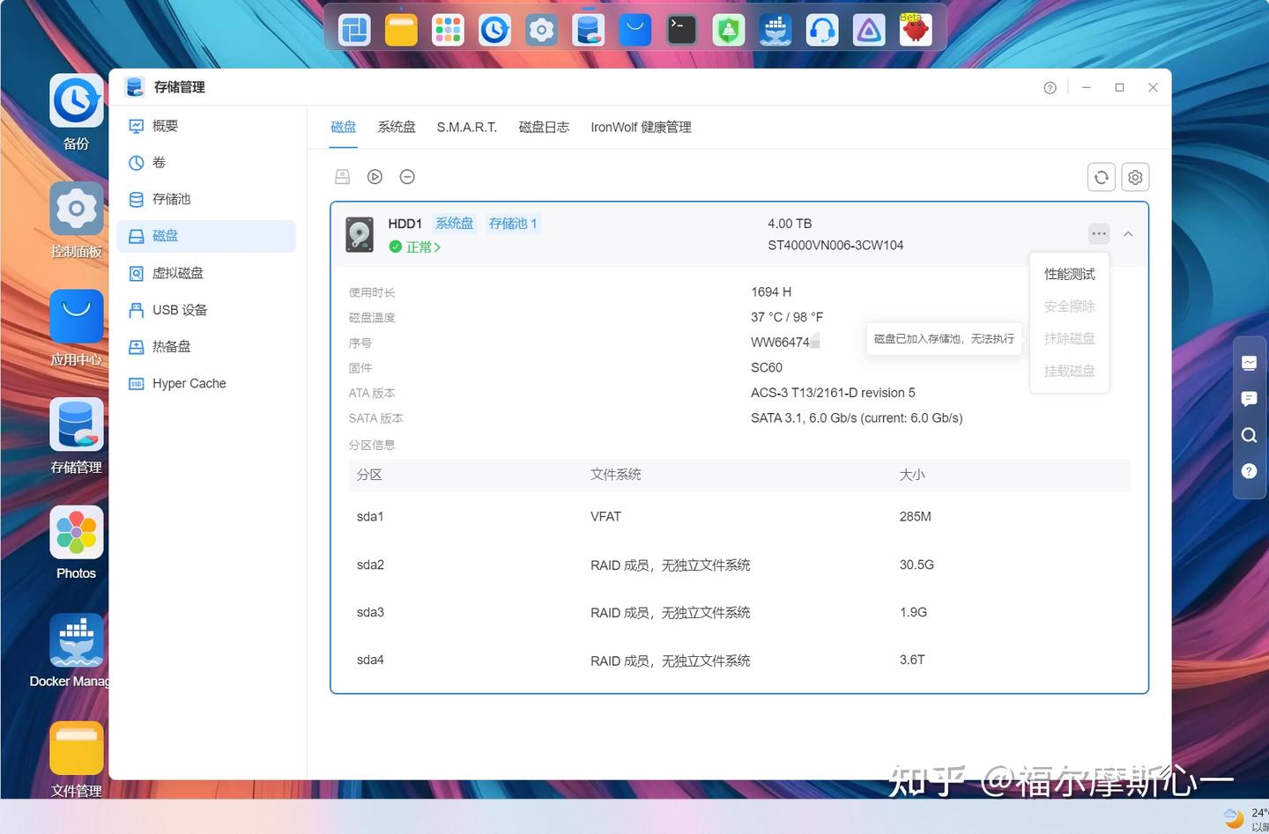Open the Backup clock icon in top dock

tap(494, 30)
